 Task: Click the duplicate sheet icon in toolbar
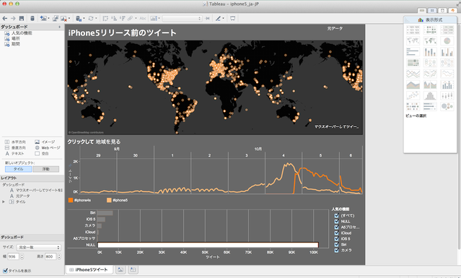coord(56,18)
